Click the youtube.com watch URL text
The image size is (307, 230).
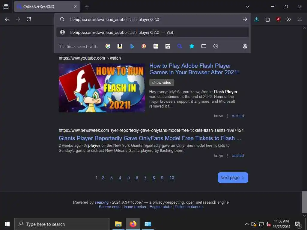point(90,58)
